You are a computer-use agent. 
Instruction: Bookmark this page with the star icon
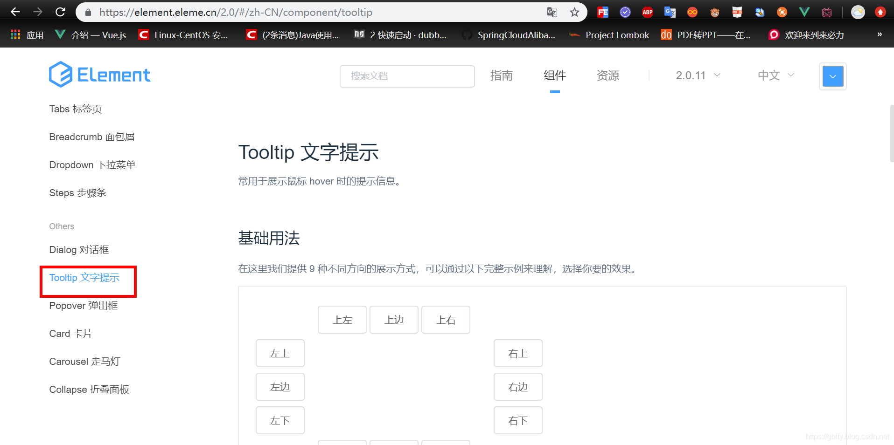coord(574,13)
